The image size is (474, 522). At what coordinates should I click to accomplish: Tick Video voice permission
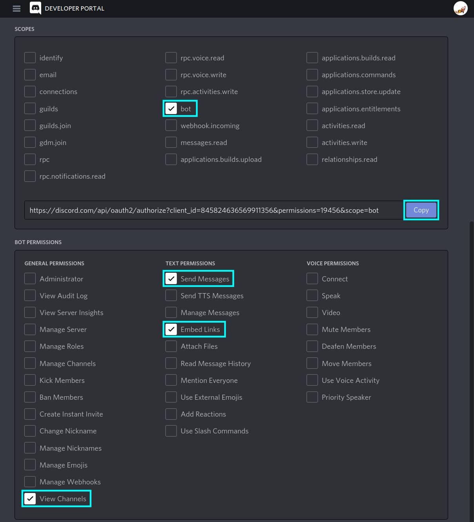point(312,312)
